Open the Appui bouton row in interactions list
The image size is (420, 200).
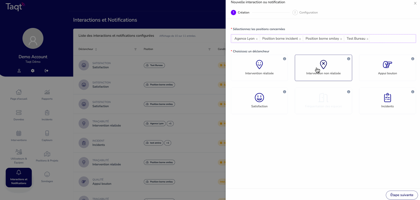click(149, 181)
